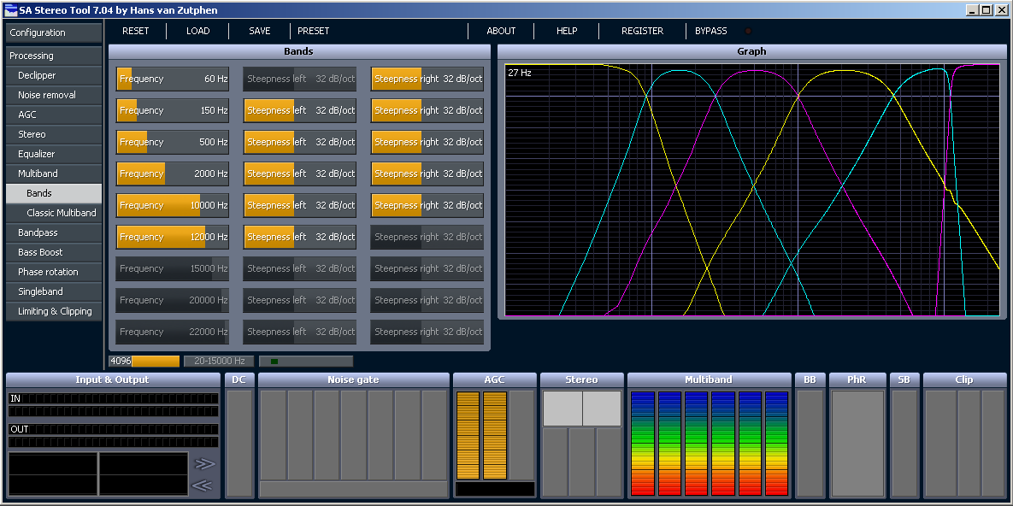Viewport: 1013px width, 506px height.
Task: Click the AGC orange level meter
Action: 481,436
